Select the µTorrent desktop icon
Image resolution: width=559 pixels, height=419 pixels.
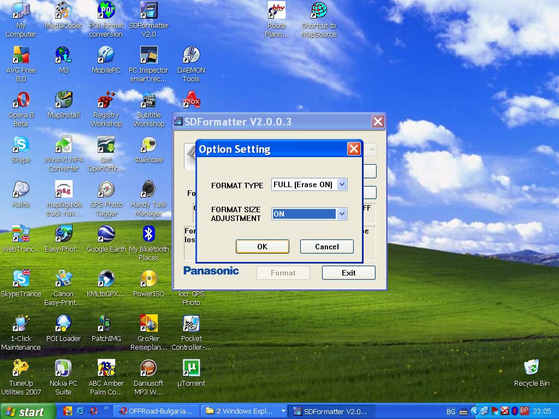191,368
